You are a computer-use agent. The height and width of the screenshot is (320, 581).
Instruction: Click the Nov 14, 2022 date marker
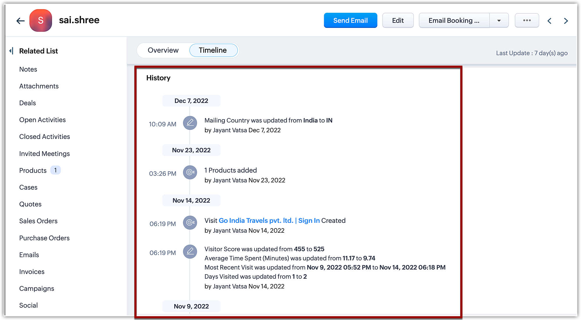[191, 200]
